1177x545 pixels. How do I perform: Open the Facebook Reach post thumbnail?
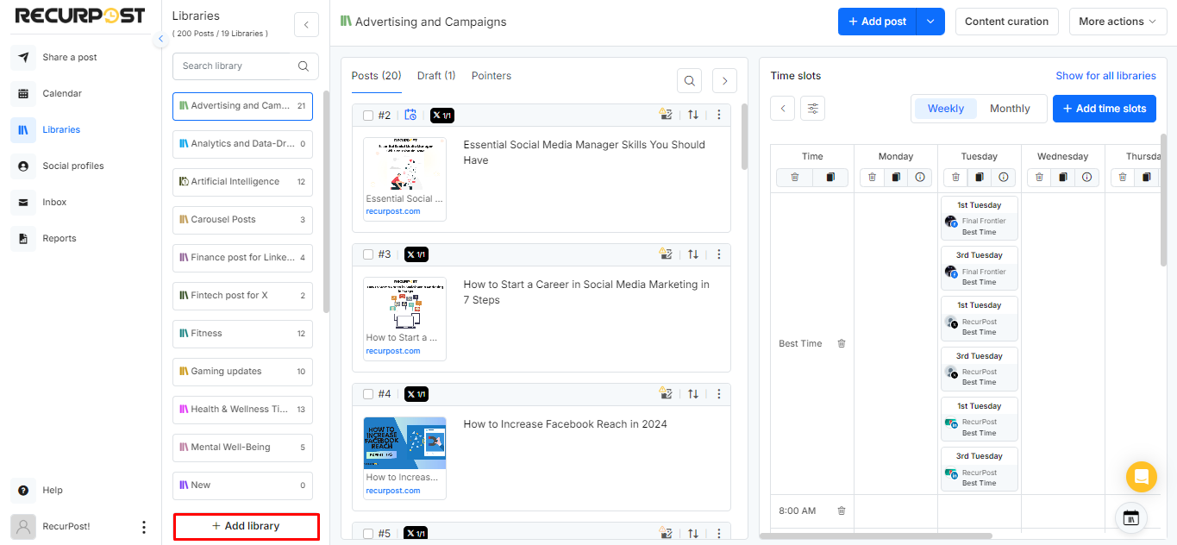(x=405, y=442)
